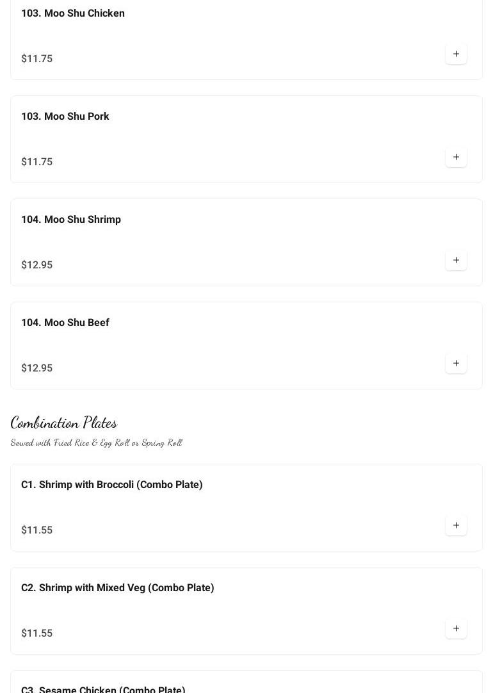
Task: Click C3. Sesame Chicken combo plate name
Action: click(103, 689)
